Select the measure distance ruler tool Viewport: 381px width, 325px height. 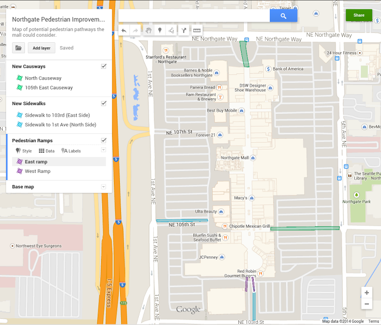(197, 31)
